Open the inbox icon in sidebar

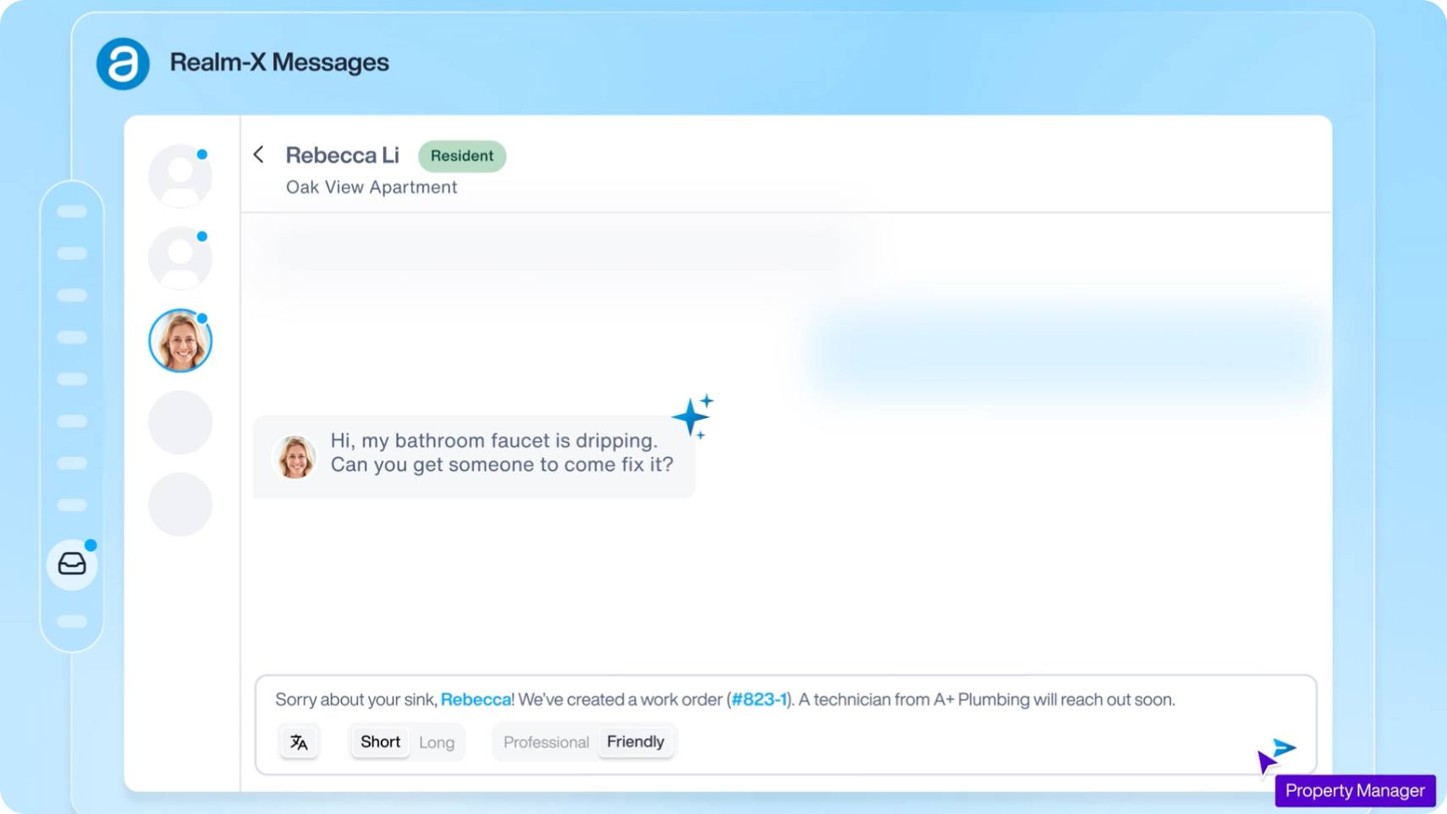(x=72, y=564)
